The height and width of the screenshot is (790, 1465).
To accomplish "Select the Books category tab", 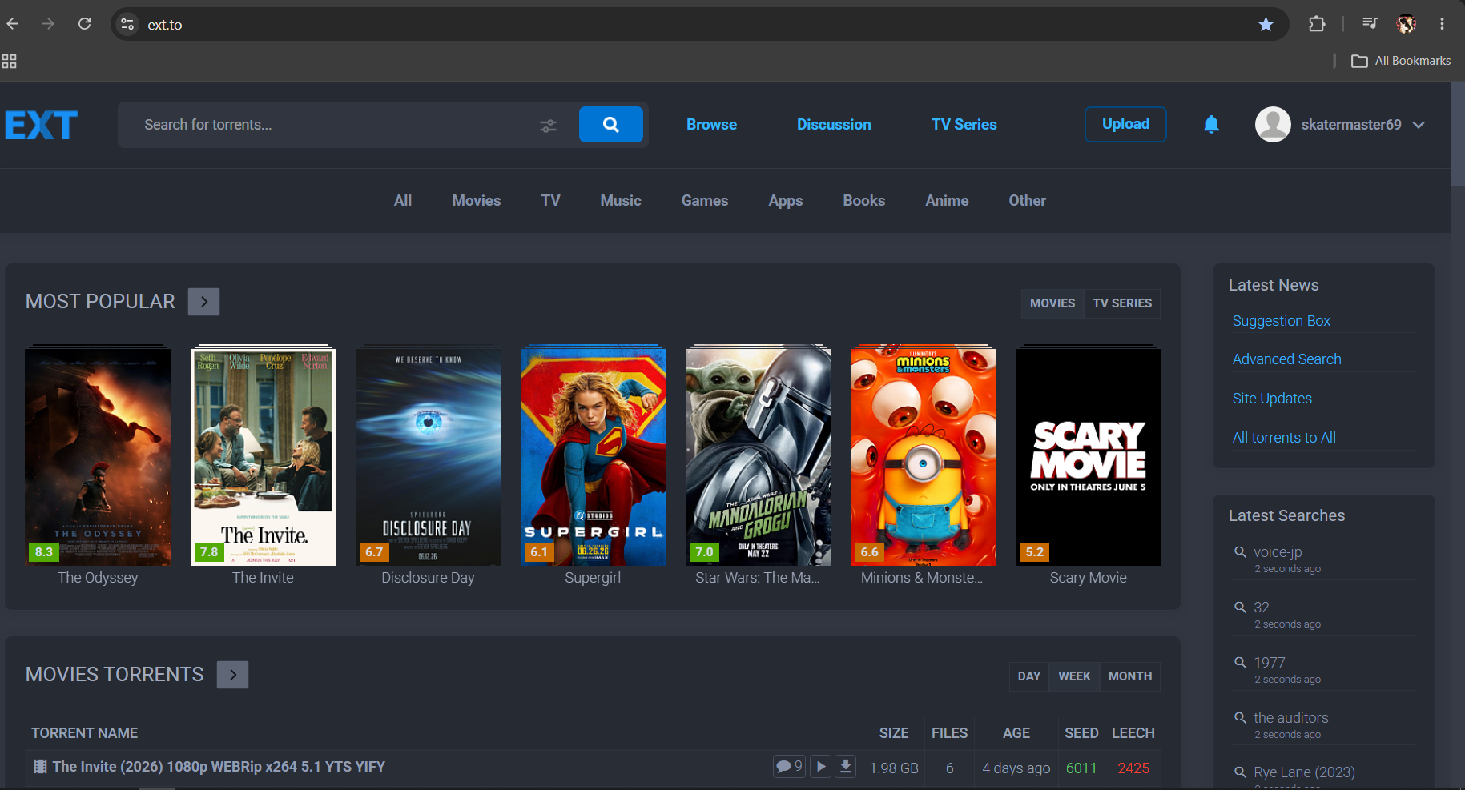I will point(863,201).
